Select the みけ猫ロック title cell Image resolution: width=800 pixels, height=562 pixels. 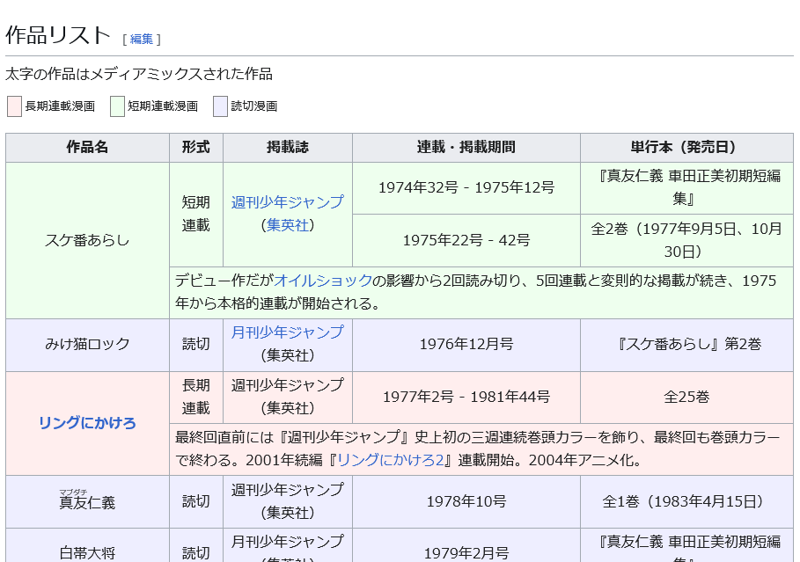(87, 344)
